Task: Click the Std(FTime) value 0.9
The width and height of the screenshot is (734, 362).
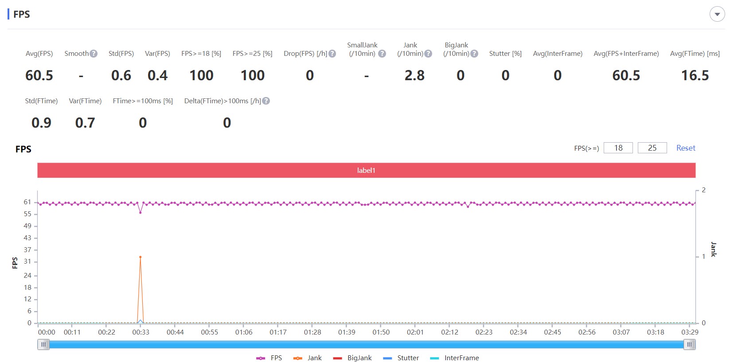Action: click(41, 123)
